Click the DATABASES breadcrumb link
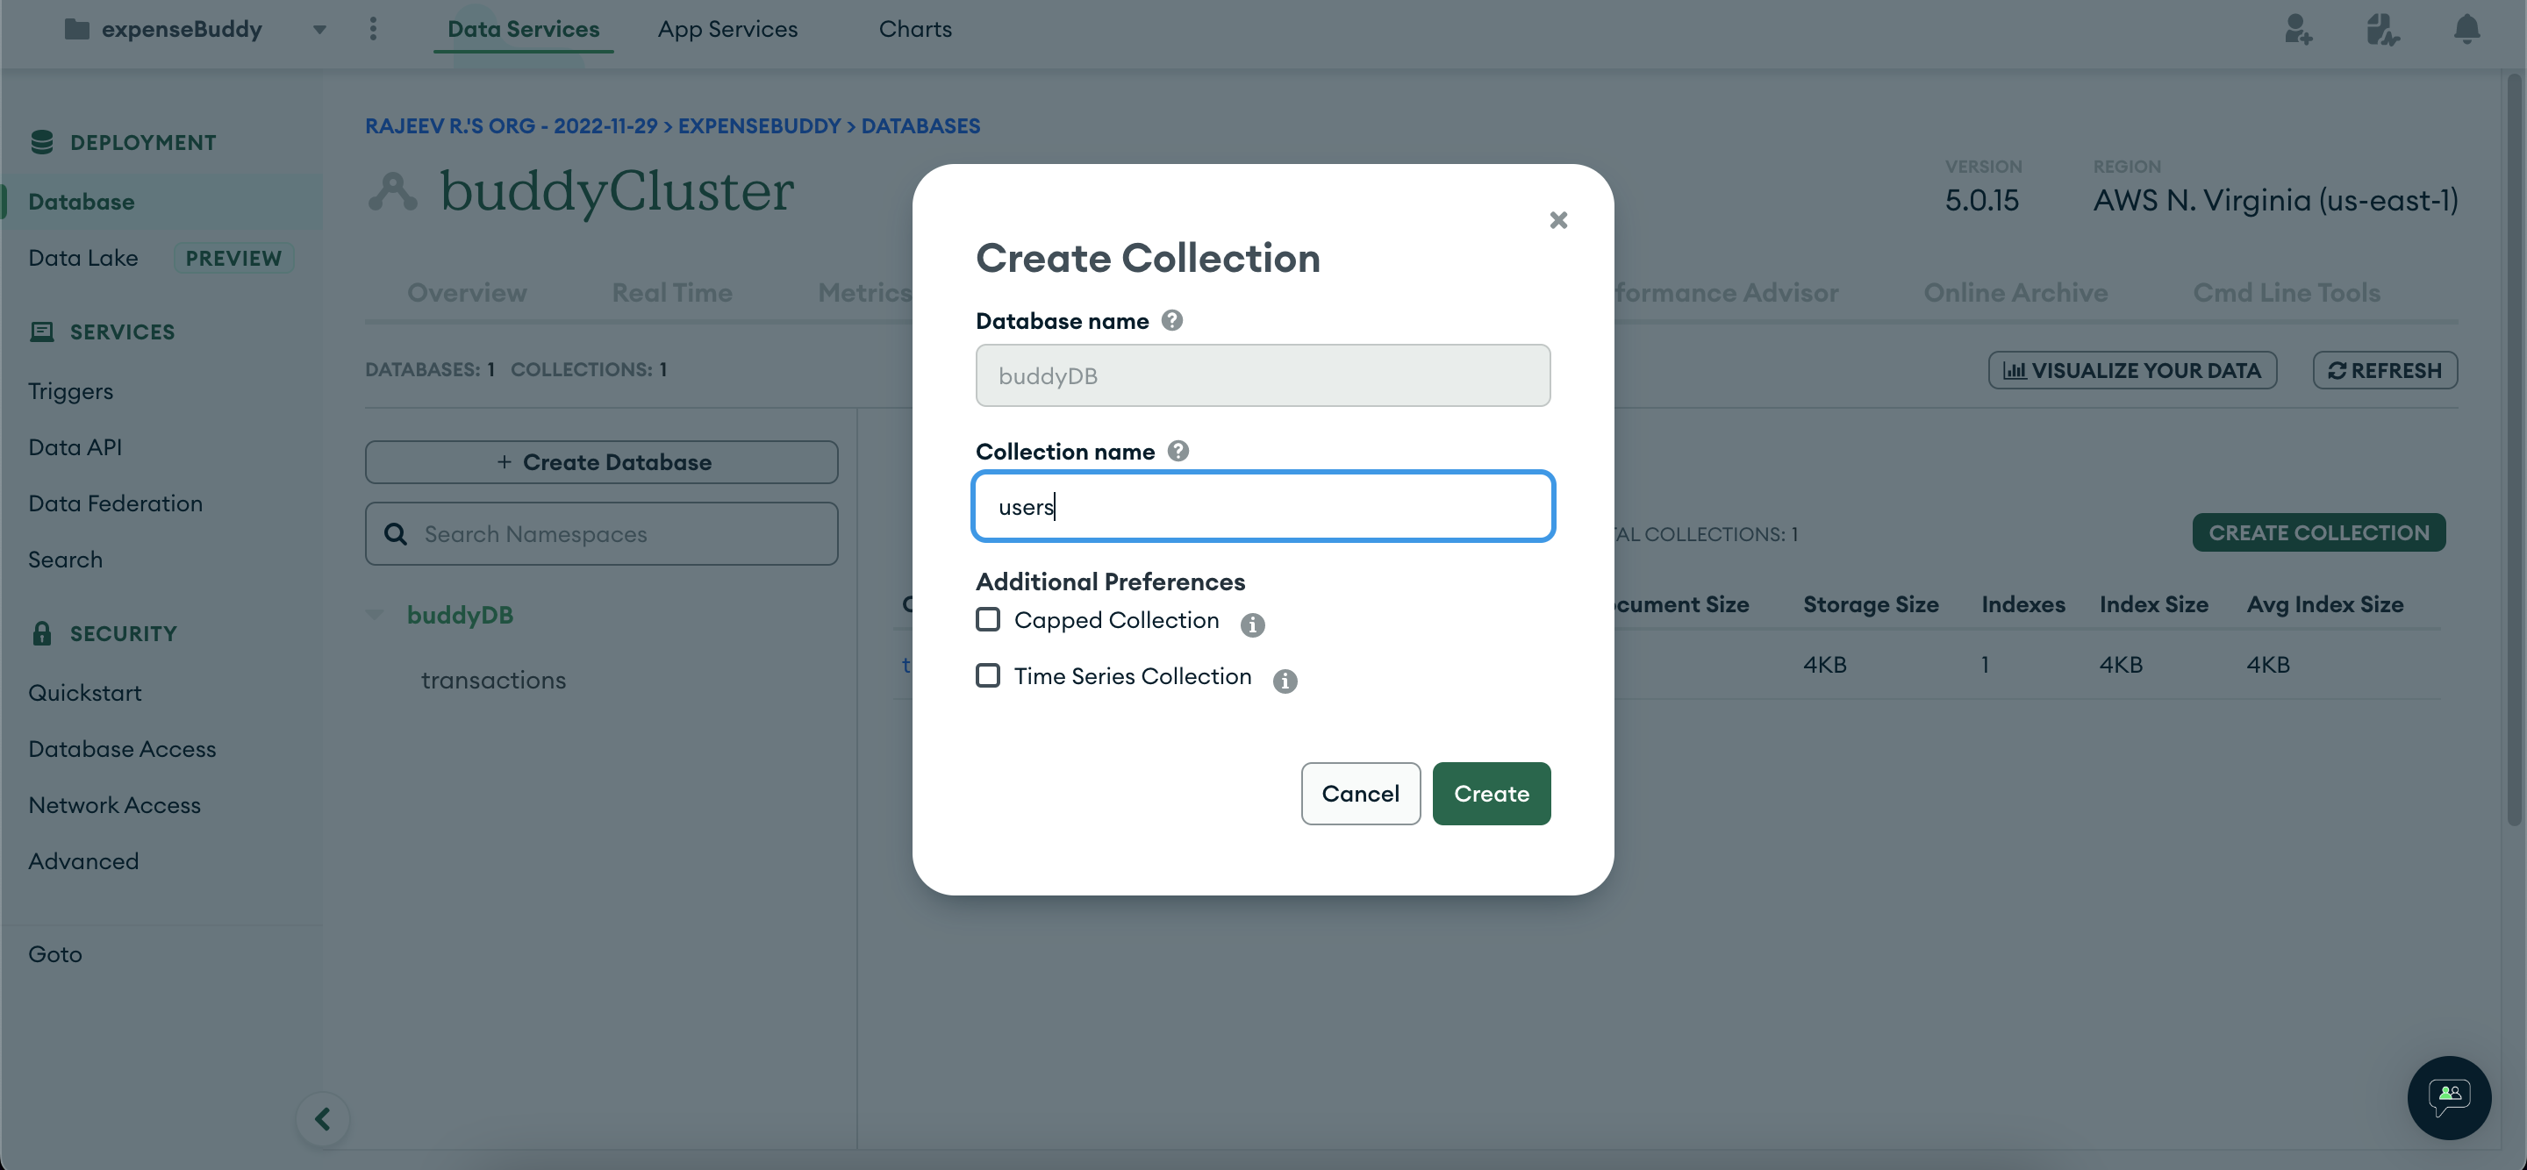The image size is (2527, 1170). [x=920, y=125]
